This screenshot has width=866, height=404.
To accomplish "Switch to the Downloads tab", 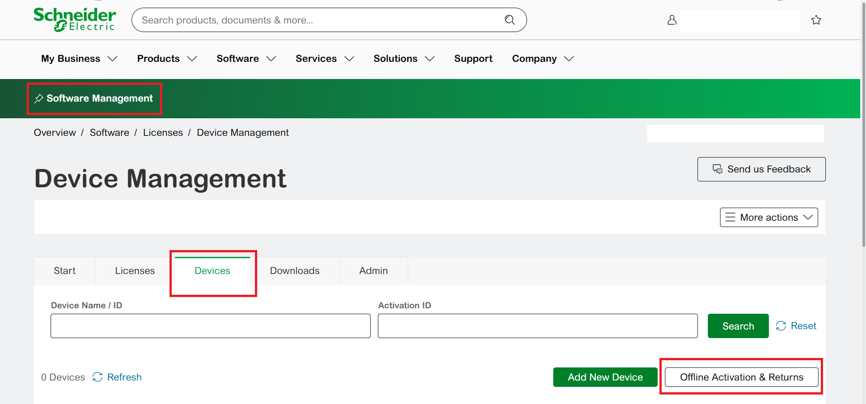I will pos(295,271).
